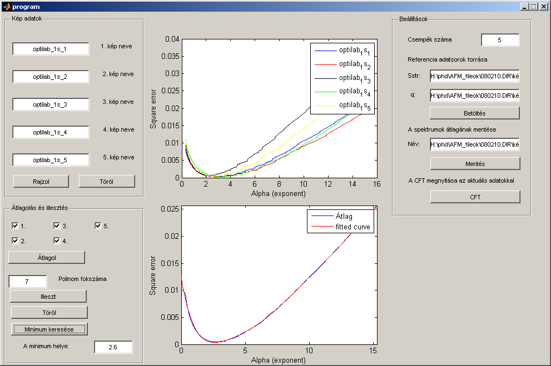551x366 pixels.
Task: Focus the optilab_1s_3 name field
Action: coord(51,104)
